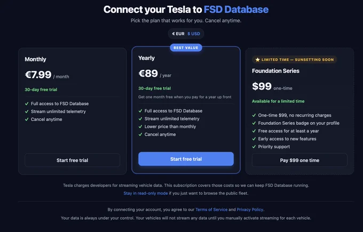Switch currency to USD
363x232 pixels.
194,34
